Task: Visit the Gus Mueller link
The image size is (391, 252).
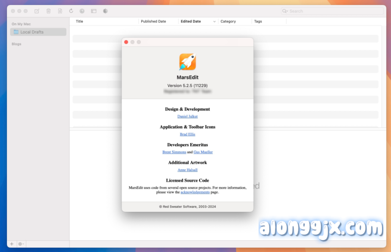Action: pyautogui.click(x=203, y=152)
